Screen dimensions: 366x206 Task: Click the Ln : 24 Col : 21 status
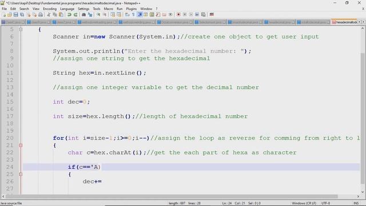(x=234, y=203)
